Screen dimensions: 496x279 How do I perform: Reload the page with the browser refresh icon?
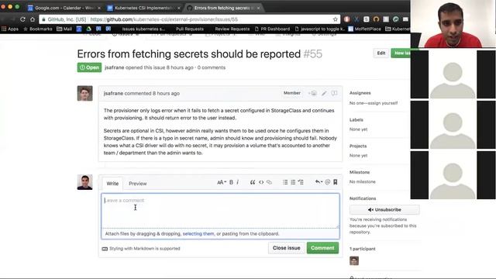tap(22, 19)
